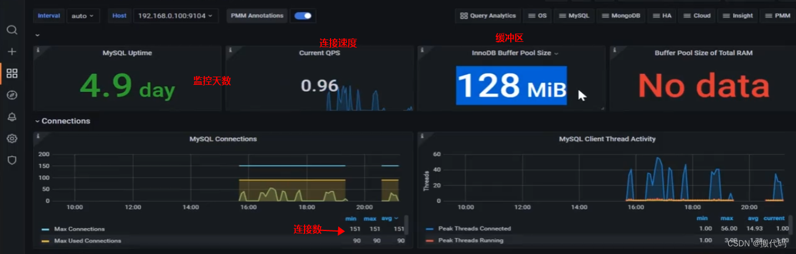Sort legend by avg column in Connections
This screenshot has height=254, width=796.
pyautogui.click(x=390, y=219)
